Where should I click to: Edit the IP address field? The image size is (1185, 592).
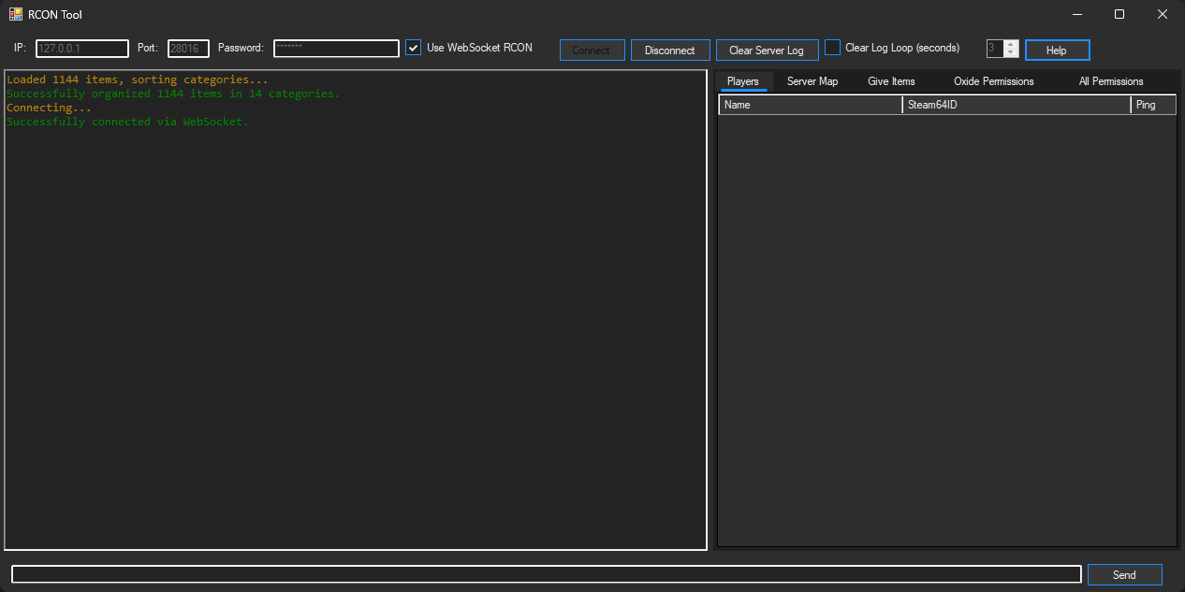click(81, 48)
